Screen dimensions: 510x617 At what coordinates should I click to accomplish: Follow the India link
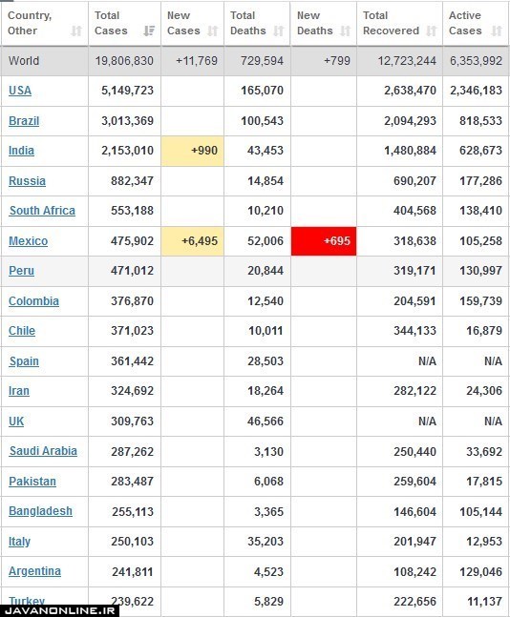[21, 151]
